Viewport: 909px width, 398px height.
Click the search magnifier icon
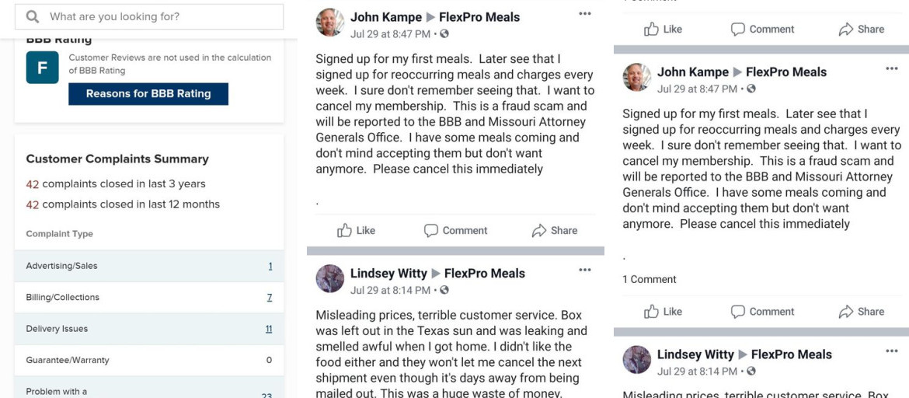click(x=33, y=16)
